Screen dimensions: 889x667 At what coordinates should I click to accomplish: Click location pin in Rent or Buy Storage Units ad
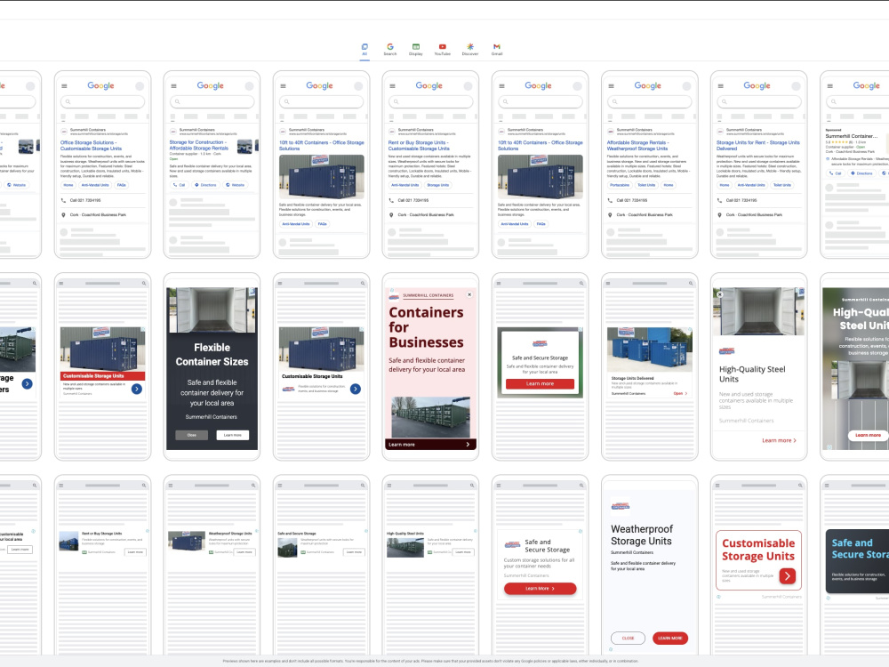pyautogui.click(x=391, y=215)
